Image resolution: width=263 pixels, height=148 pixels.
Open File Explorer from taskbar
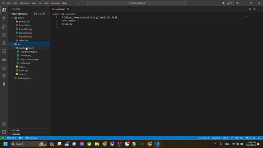coord(97,144)
